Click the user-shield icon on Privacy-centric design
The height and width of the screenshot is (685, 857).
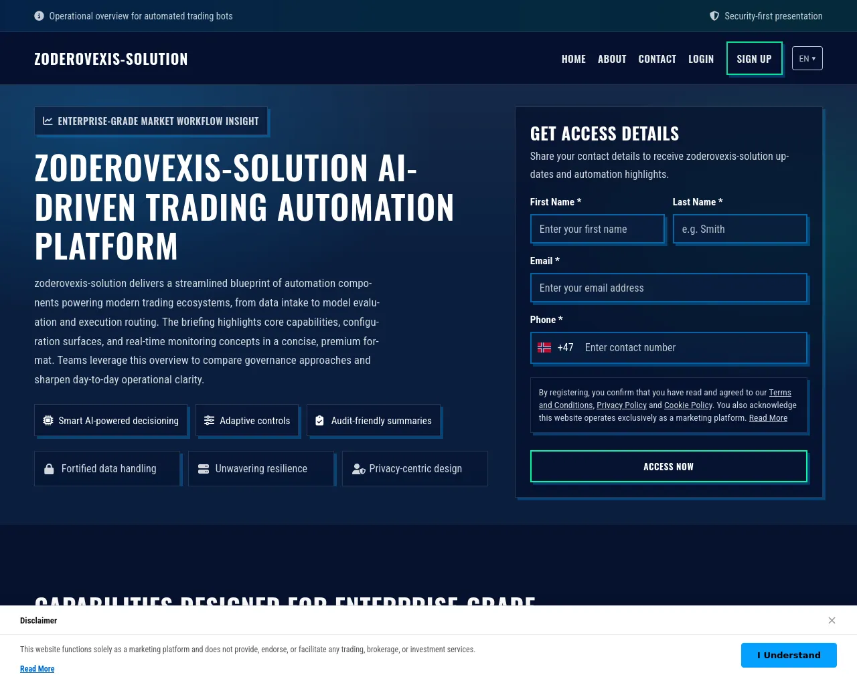359,469
